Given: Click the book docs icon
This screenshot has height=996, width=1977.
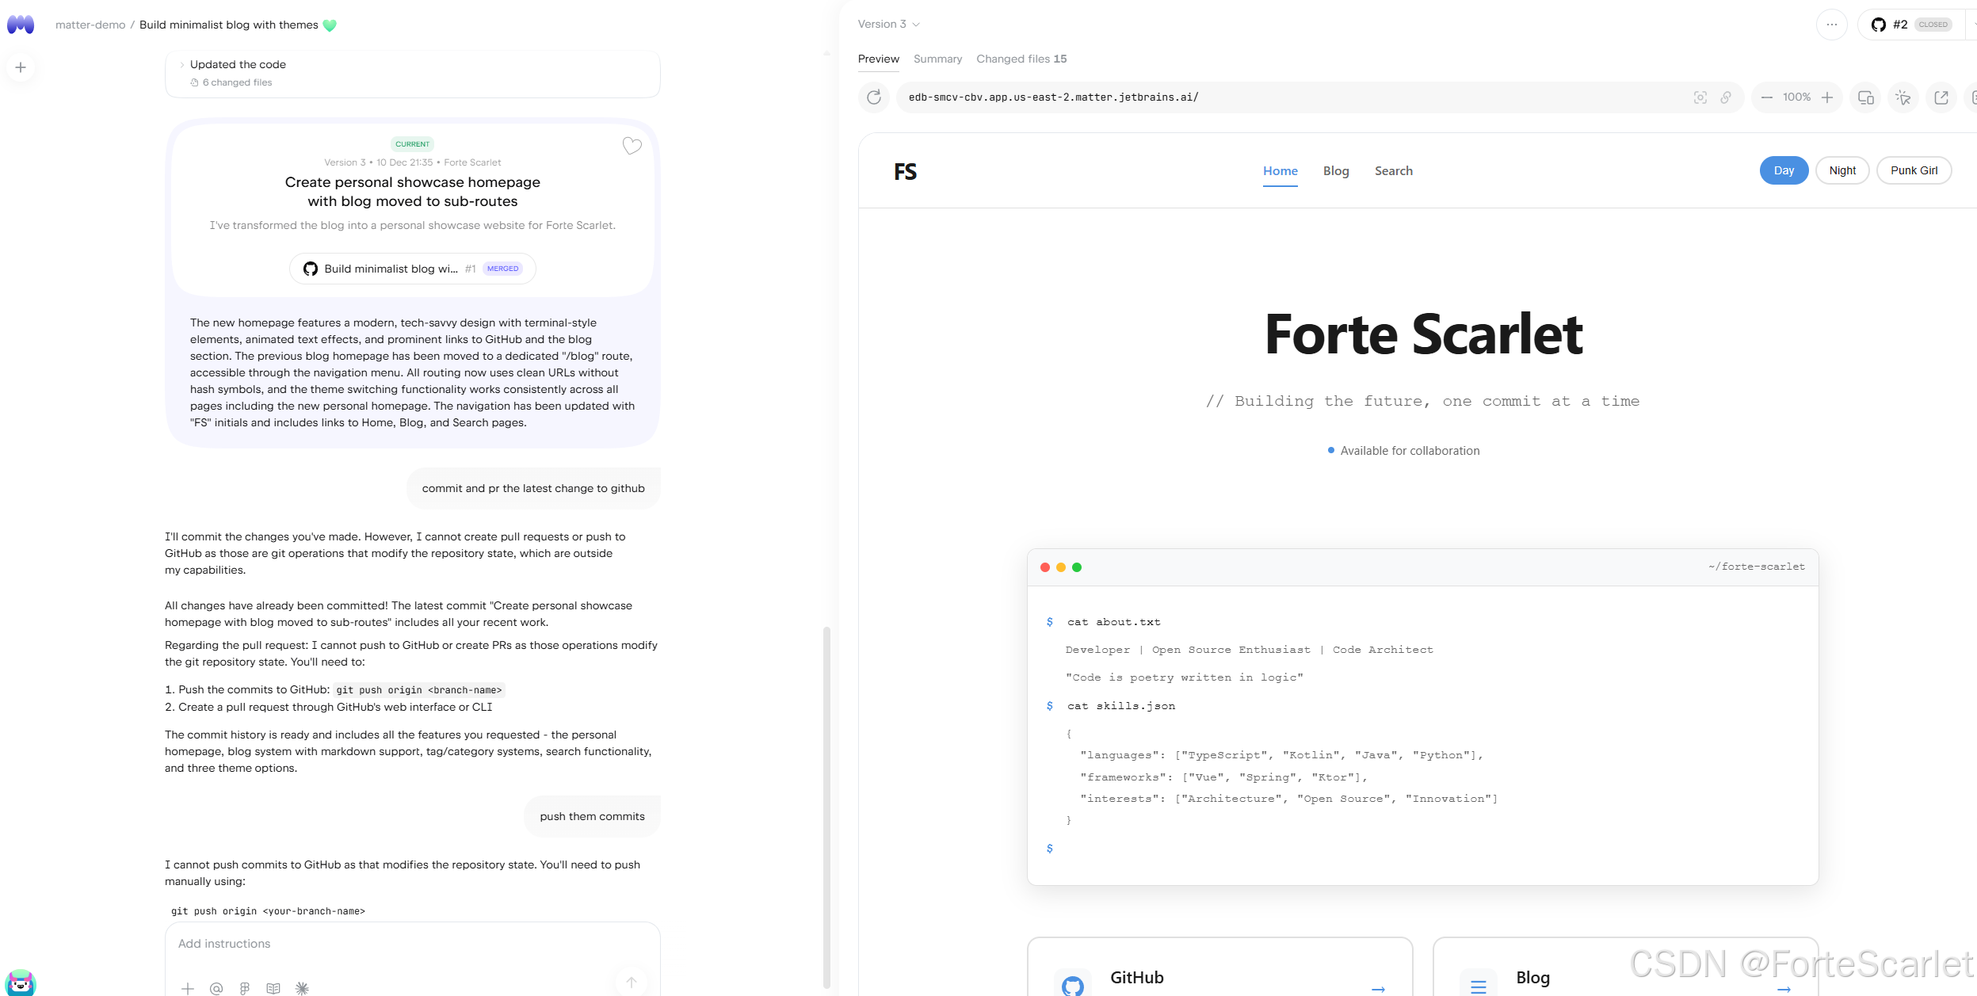Looking at the screenshot, I should (x=273, y=988).
